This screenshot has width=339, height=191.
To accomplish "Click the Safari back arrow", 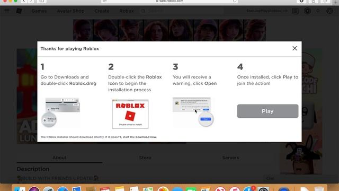I will (x=24, y=1).
